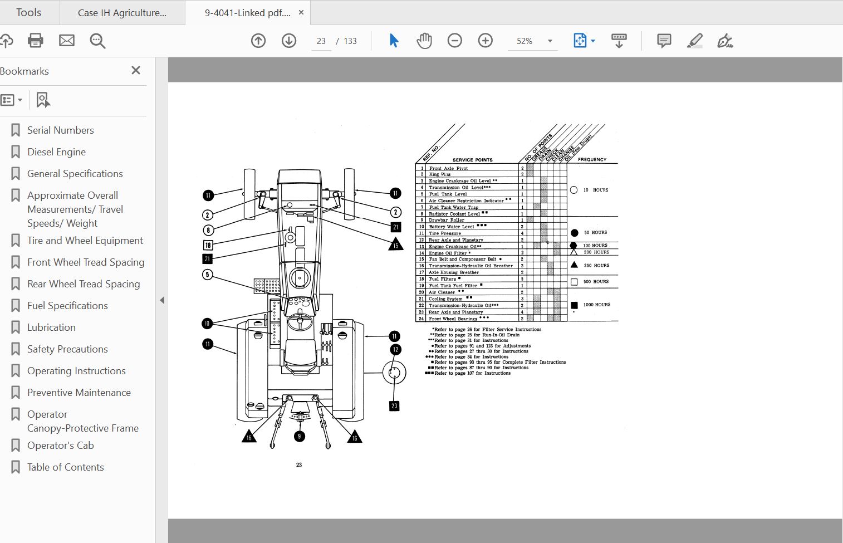This screenshot has width=843, height=543.
Task: Go to previous page arrow
Action: click(258, 41)
